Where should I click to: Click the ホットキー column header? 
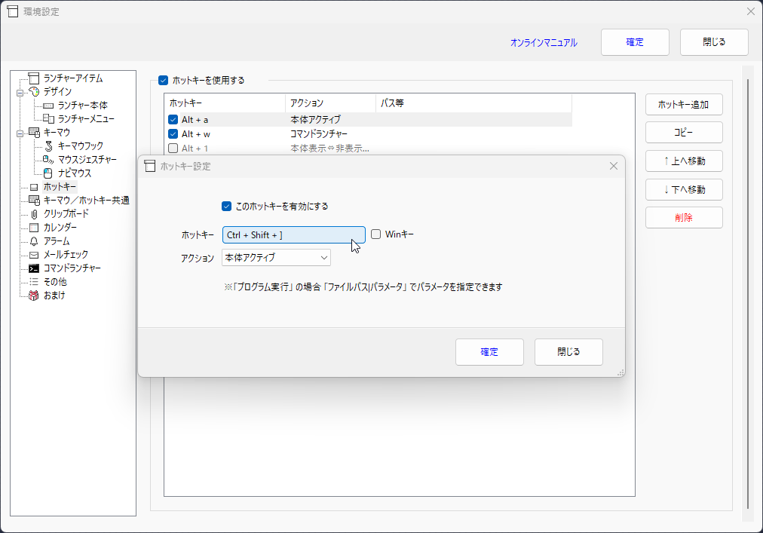click(225, 103)
